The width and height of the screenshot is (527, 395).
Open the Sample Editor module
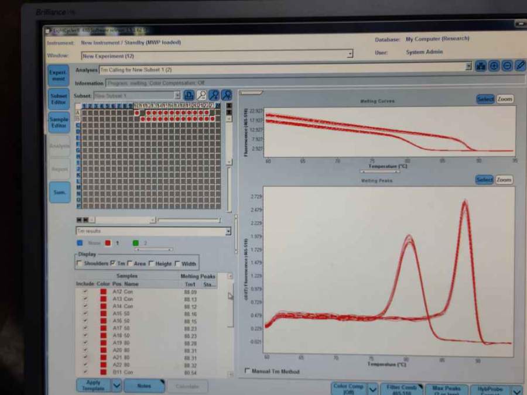coord(59,122)
